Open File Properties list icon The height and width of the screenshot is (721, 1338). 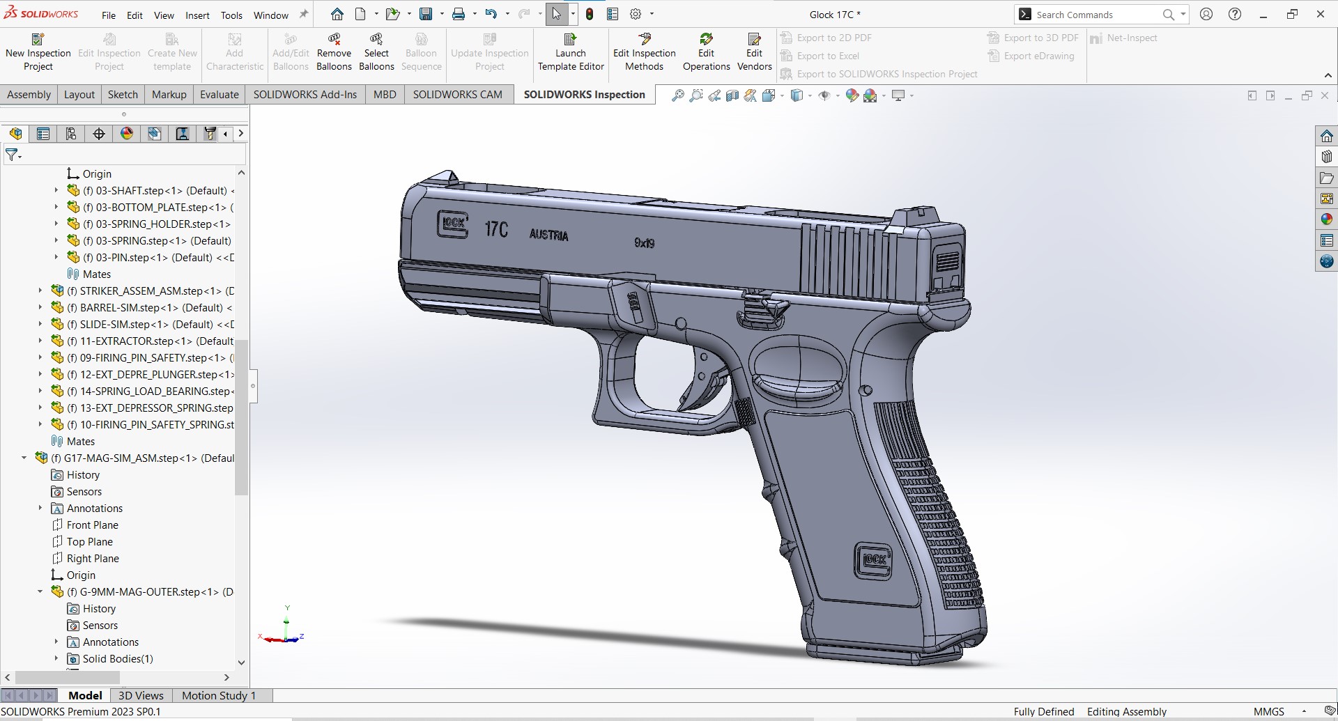613,14
